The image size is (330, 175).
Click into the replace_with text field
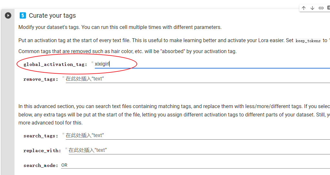click(199, 150)
